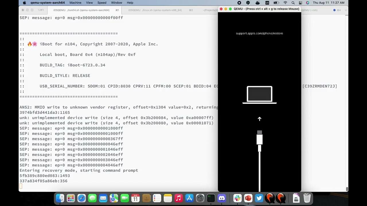Click the 3974bfd3d441da3:1165 line

(45, 113)
